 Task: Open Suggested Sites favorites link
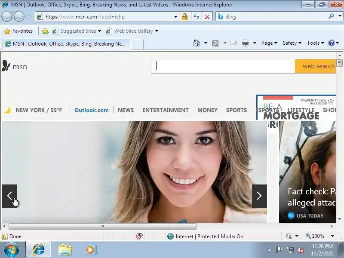tap(77, 31)
